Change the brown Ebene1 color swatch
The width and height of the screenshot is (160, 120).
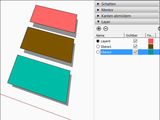pos(151,47)
